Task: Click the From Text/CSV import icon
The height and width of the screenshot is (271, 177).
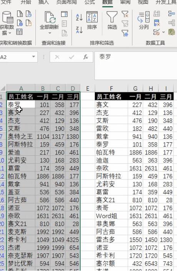Action: [20, 14]
